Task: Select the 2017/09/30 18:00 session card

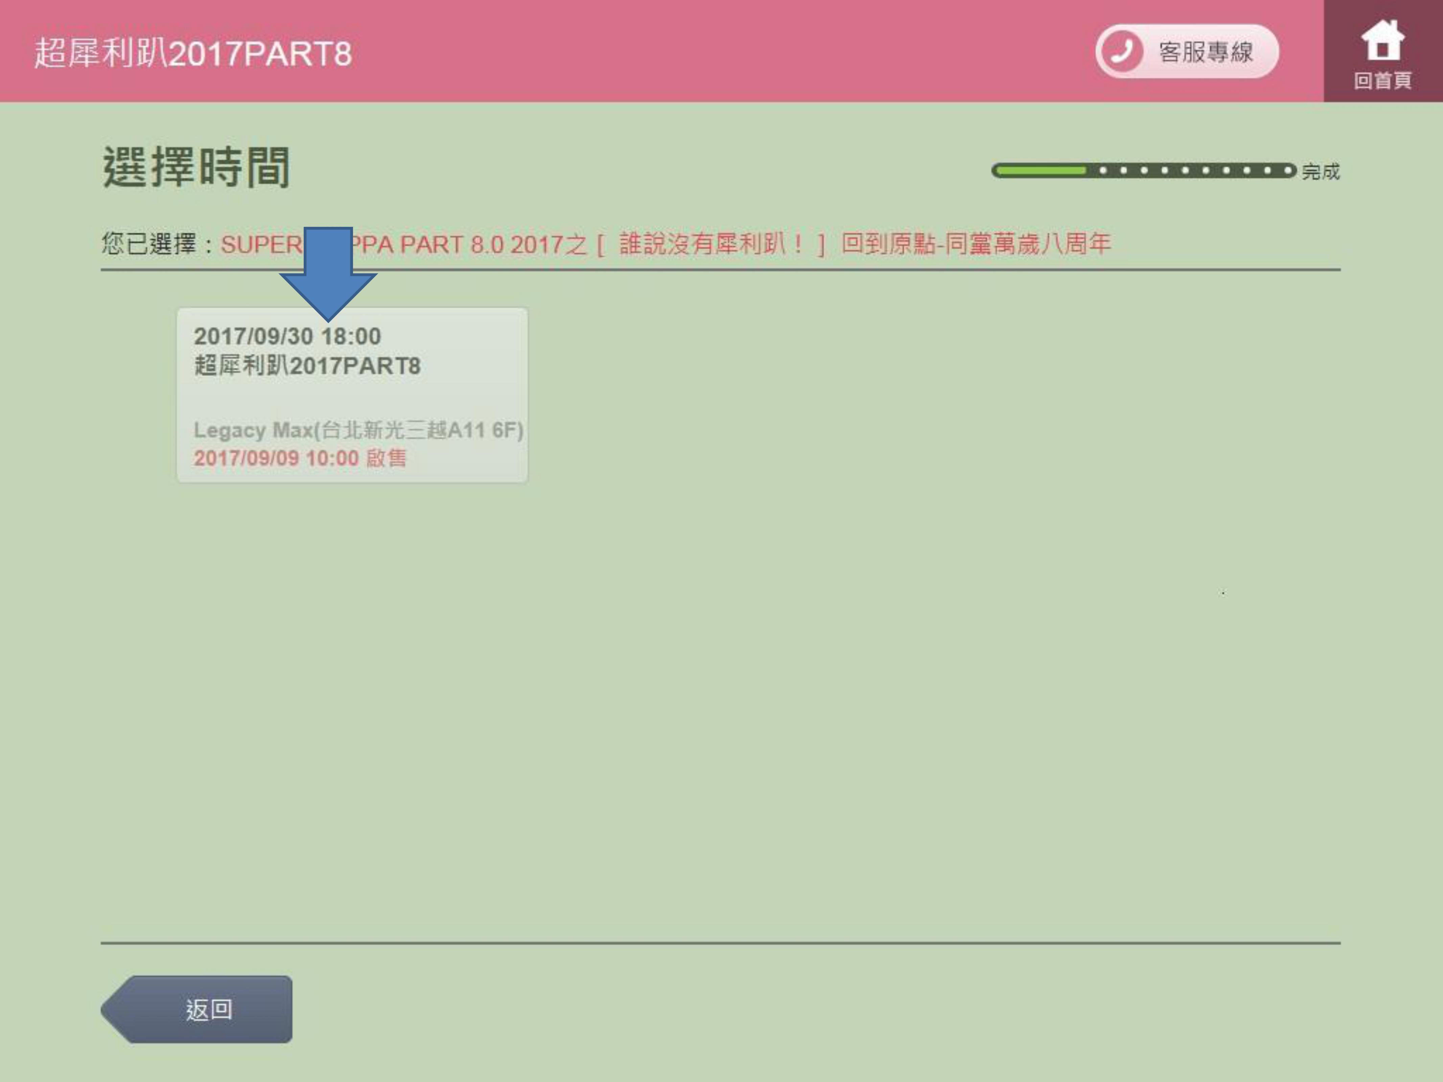Action: tap(352, 395)
